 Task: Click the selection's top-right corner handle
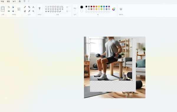click(x=132, y=39)
